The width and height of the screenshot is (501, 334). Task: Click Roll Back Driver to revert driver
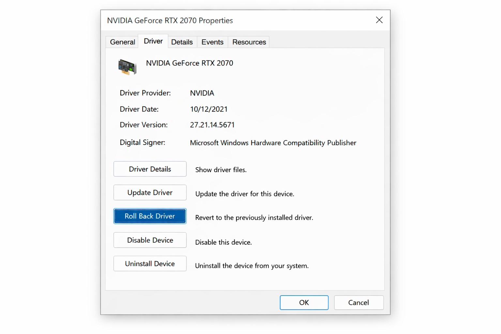pyautogui.click(x=150, y=216)
